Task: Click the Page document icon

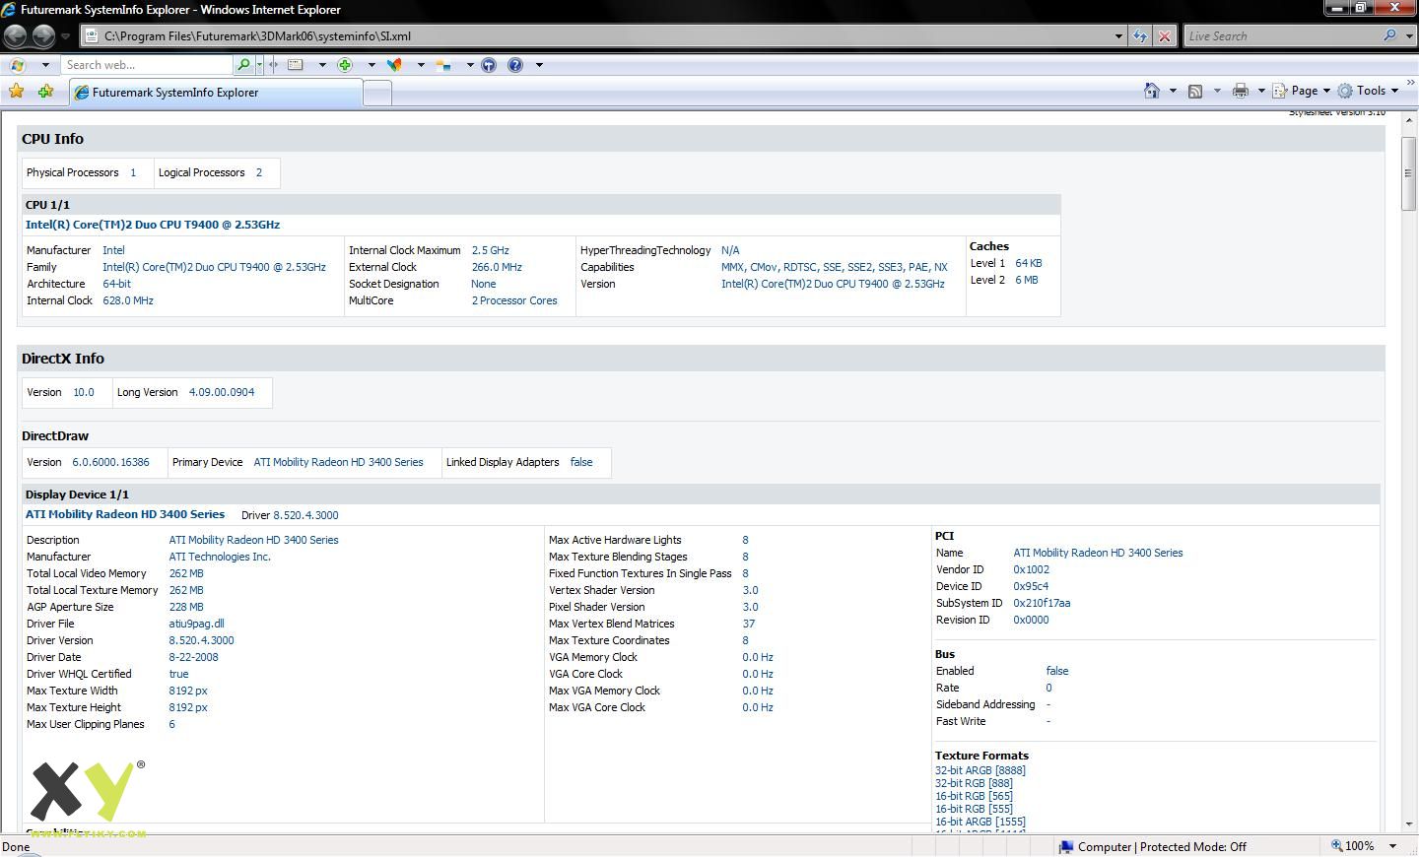Action: [x=1280, y=91]
